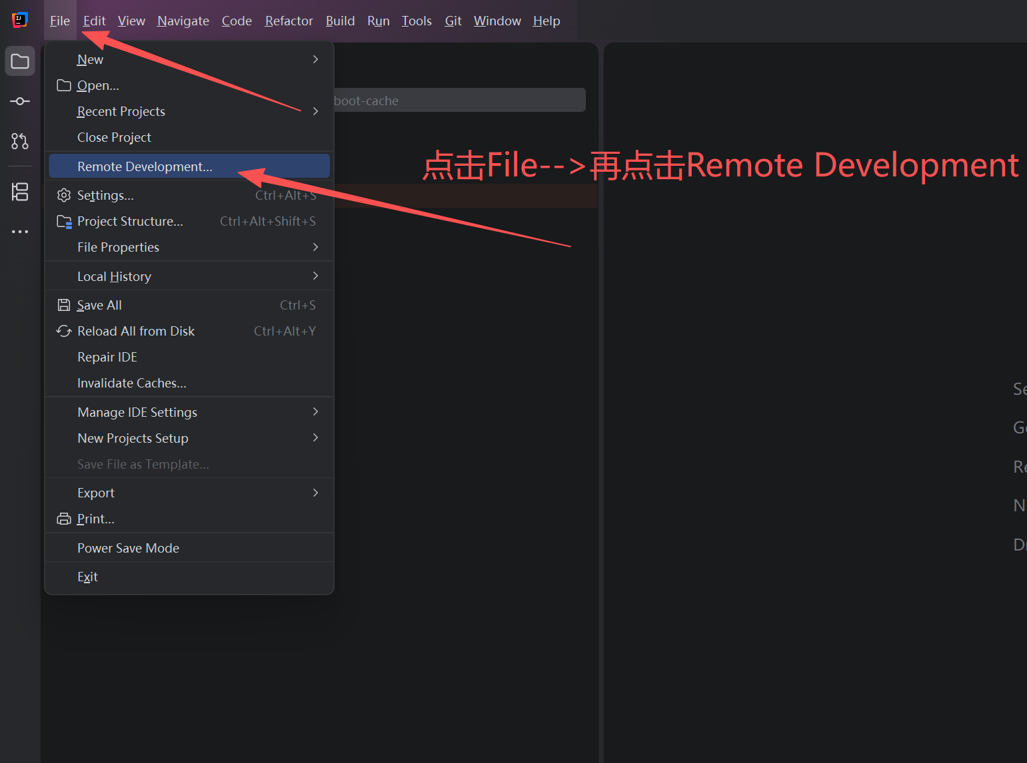This screenshot has height=763, width=1027.
Task: Choose File Properties entry
Action: pyautogui.click(x=189, y=247)
